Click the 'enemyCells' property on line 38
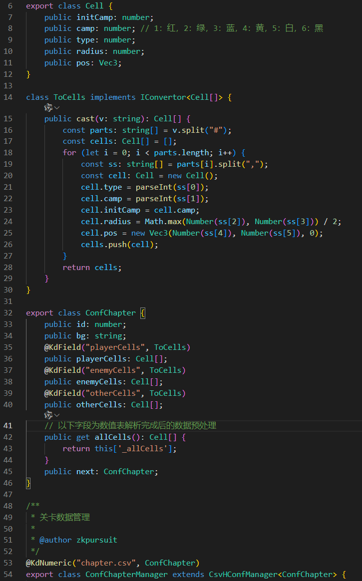Screen dimensions: 362x581 pos(99,382)
